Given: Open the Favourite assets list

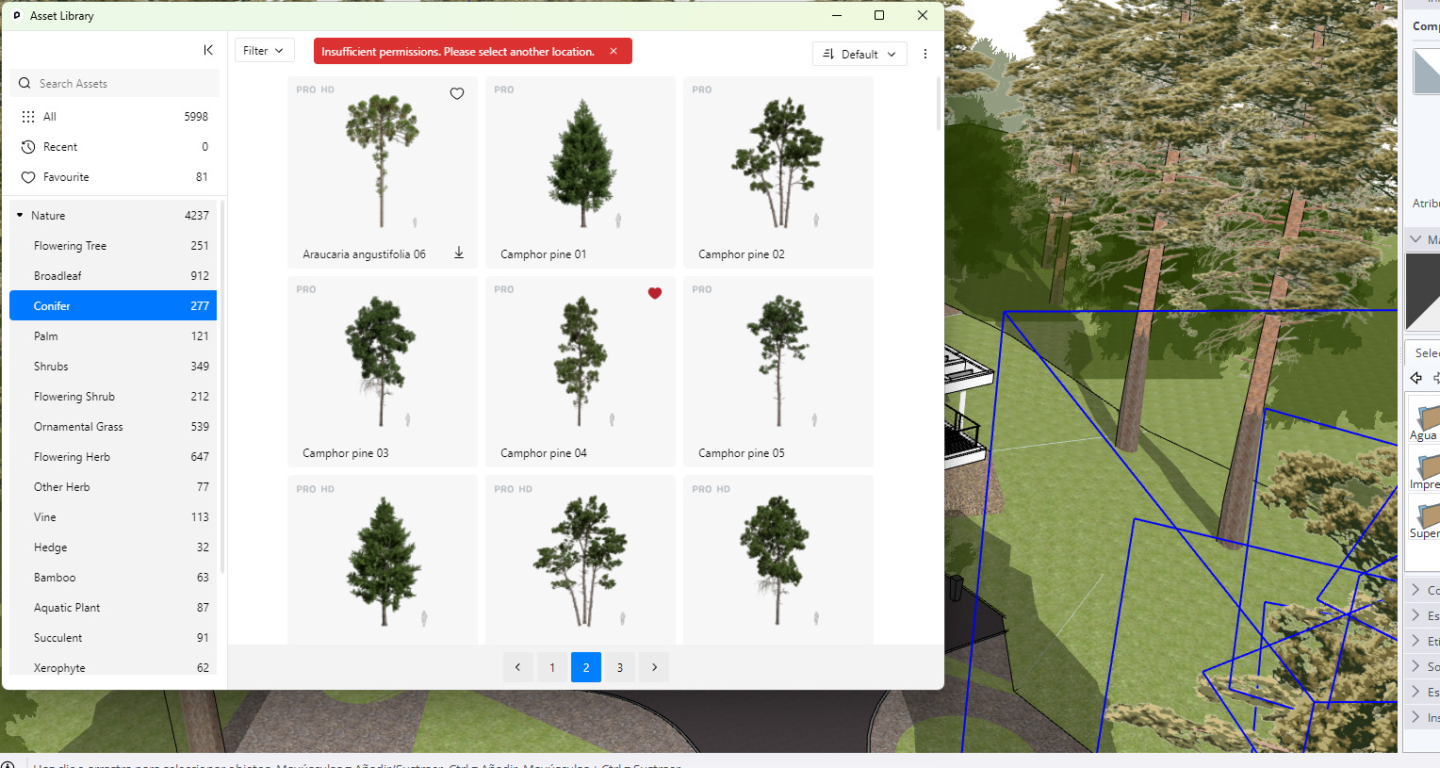Looking at the screenshot, I should (x=66, y=177).
